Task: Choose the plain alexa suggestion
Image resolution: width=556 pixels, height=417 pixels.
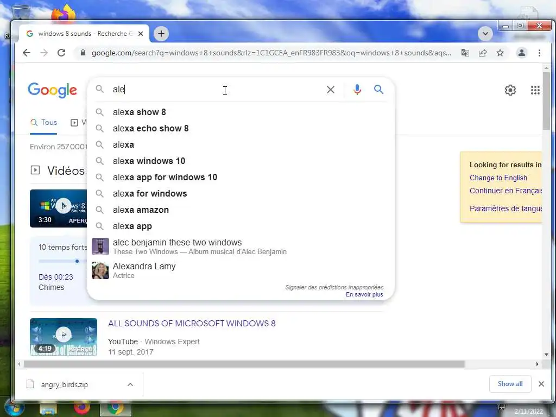Action: 241,144
